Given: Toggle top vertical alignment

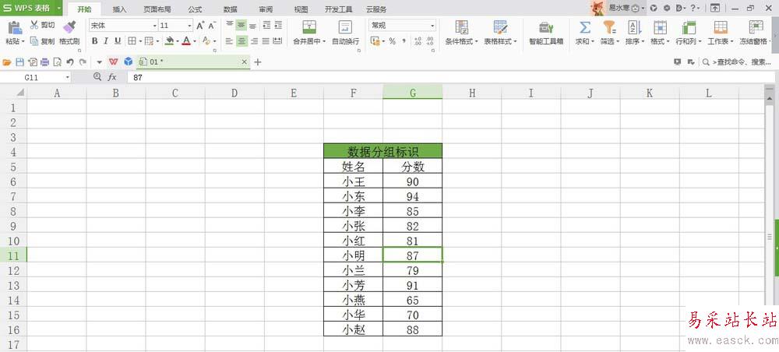Looking at the screenshot, I should point(229,25).
